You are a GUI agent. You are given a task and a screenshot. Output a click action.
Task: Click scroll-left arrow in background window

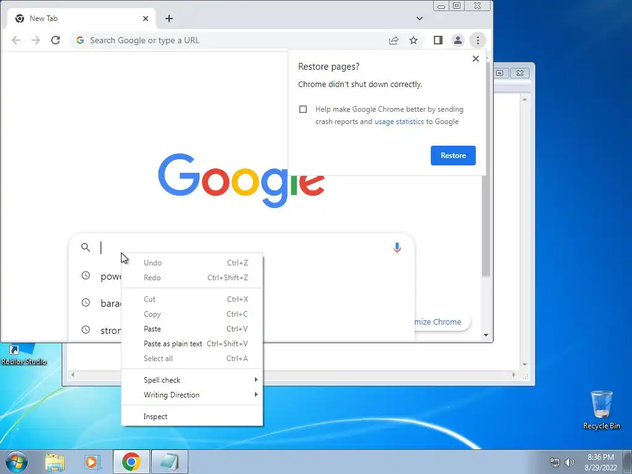click(73, 375)
